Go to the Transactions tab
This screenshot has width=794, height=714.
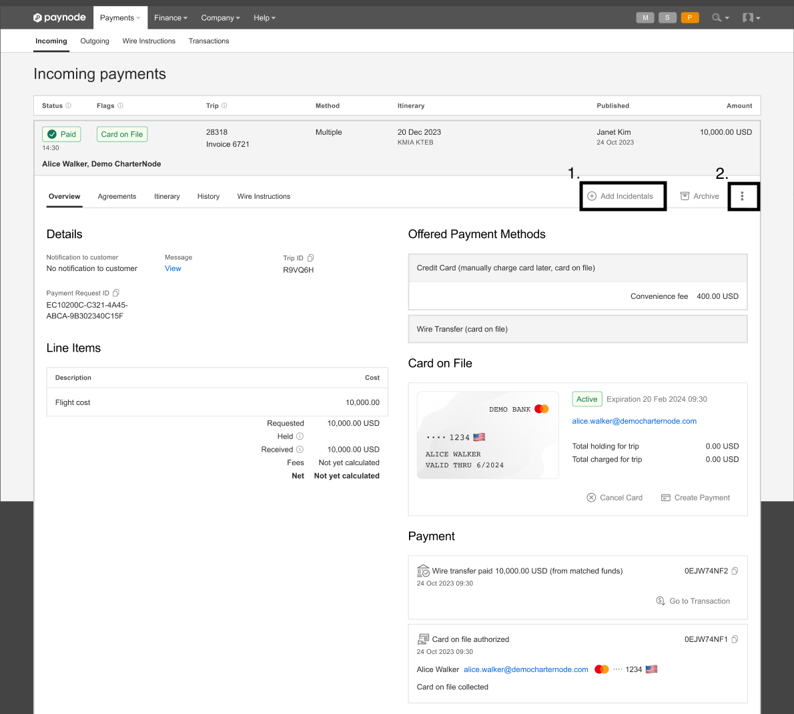point(209,41)
